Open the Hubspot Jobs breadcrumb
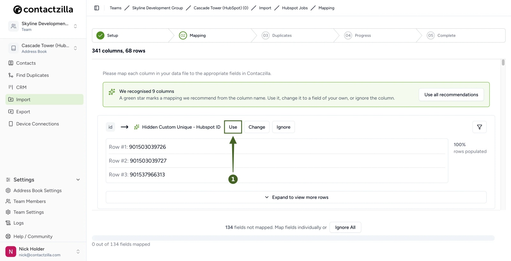This screenshot has height=261, width=511. coord(295,8)
